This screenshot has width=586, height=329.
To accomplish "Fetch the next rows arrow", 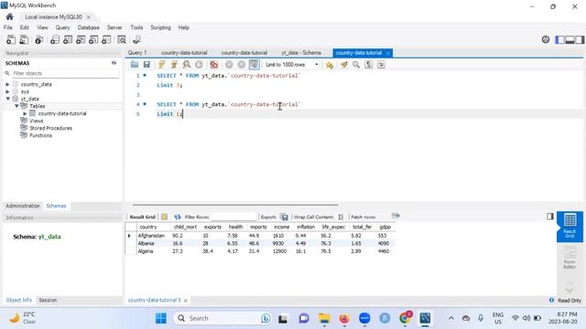I will click(396, 216).
